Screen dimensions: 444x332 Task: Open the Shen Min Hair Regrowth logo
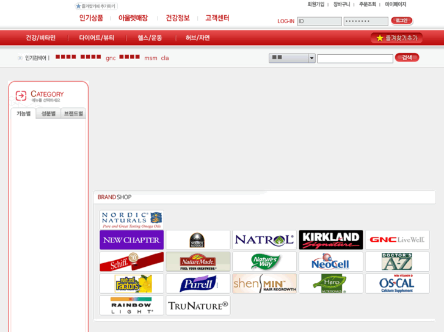[264, 283]
